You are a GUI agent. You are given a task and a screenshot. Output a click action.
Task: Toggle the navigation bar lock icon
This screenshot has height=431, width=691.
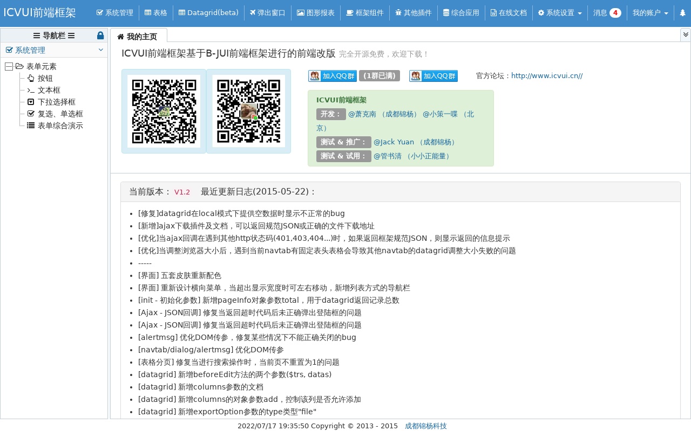pyautogui.click(x=100, y=36)
